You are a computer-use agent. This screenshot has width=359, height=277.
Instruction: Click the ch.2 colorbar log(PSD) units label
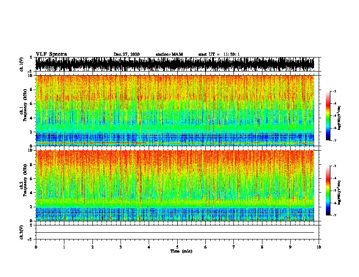[340, 193]
